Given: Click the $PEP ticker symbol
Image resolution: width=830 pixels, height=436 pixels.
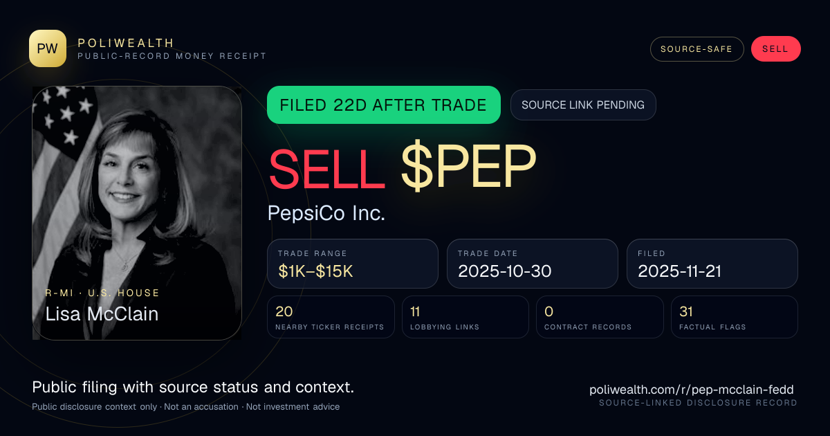Looking at the screenshot, I should point(469,168).
